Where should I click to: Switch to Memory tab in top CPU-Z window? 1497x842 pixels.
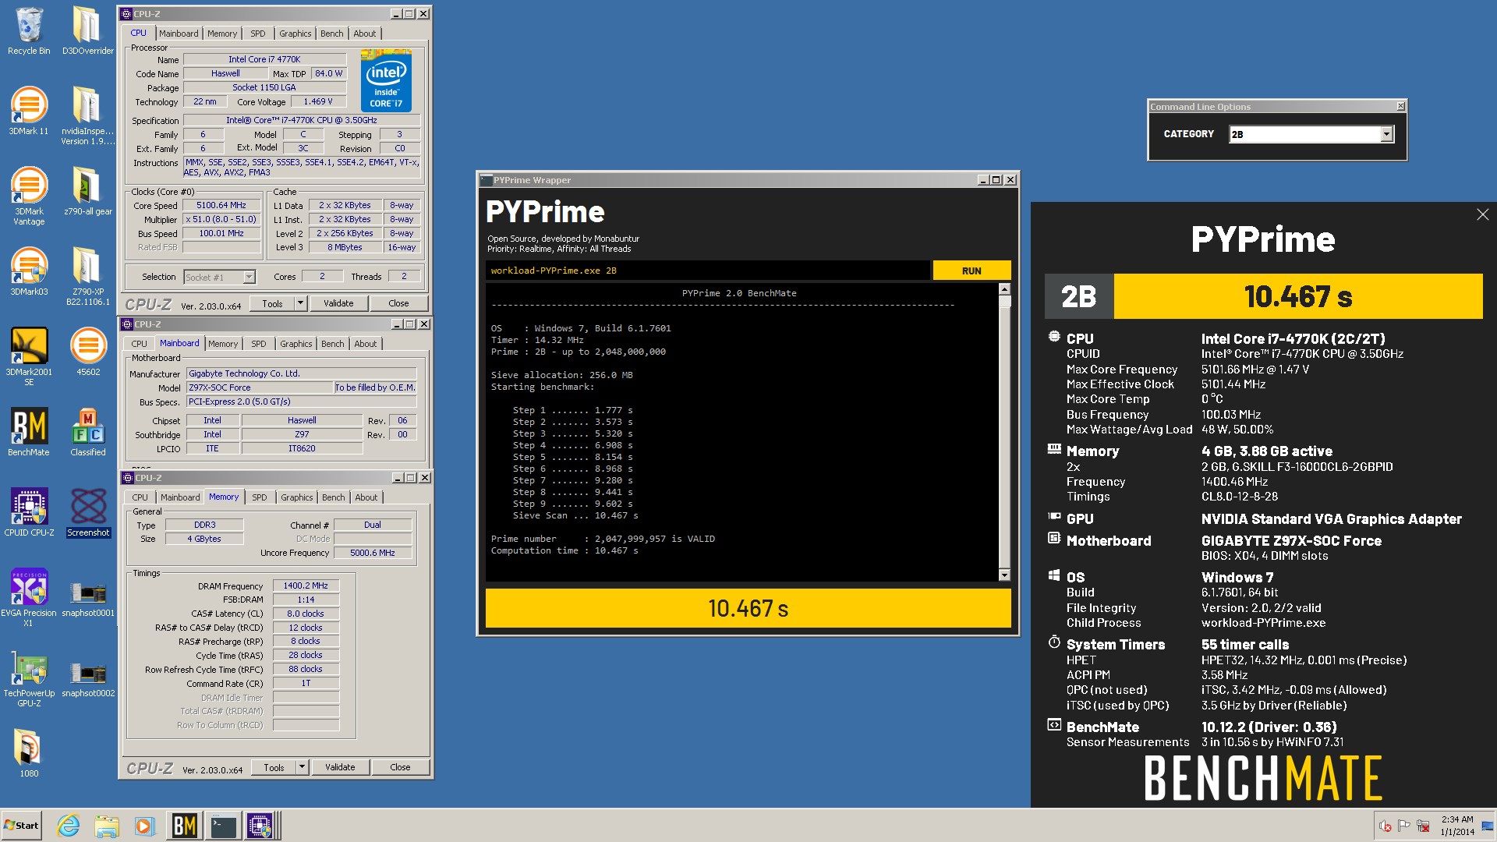[x=222, y=34]
